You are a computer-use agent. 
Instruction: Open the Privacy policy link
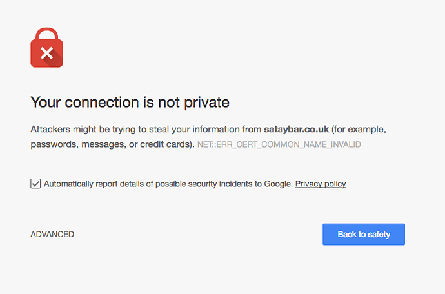321,184
